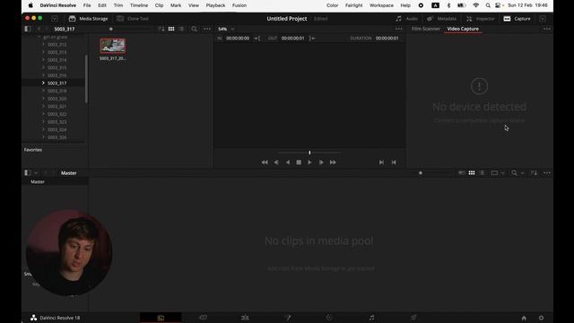This screenshot has width=574, height=323.
Task: Open the Inspector panel
Action: [481, 19]
